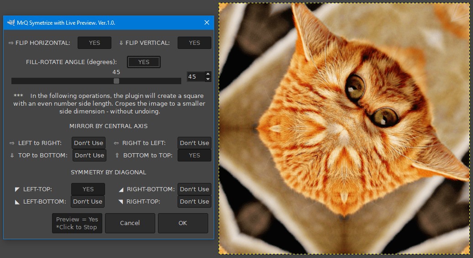The image size is (473, 258).
Task: Toggle FILL-ROTATE ANGLE YES button
Action: tap(143, 62)
